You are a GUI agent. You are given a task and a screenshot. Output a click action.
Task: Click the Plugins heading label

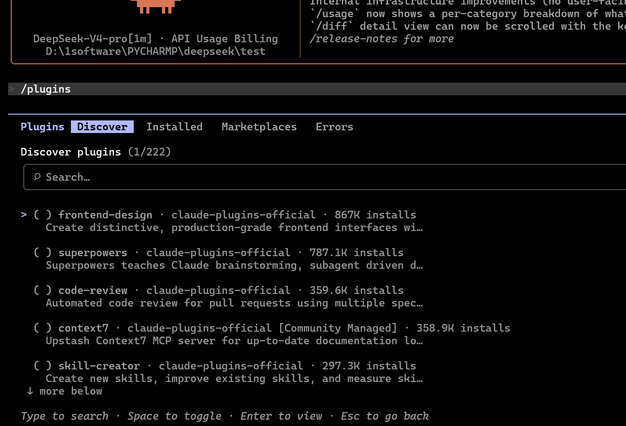(x=43, y=127)
